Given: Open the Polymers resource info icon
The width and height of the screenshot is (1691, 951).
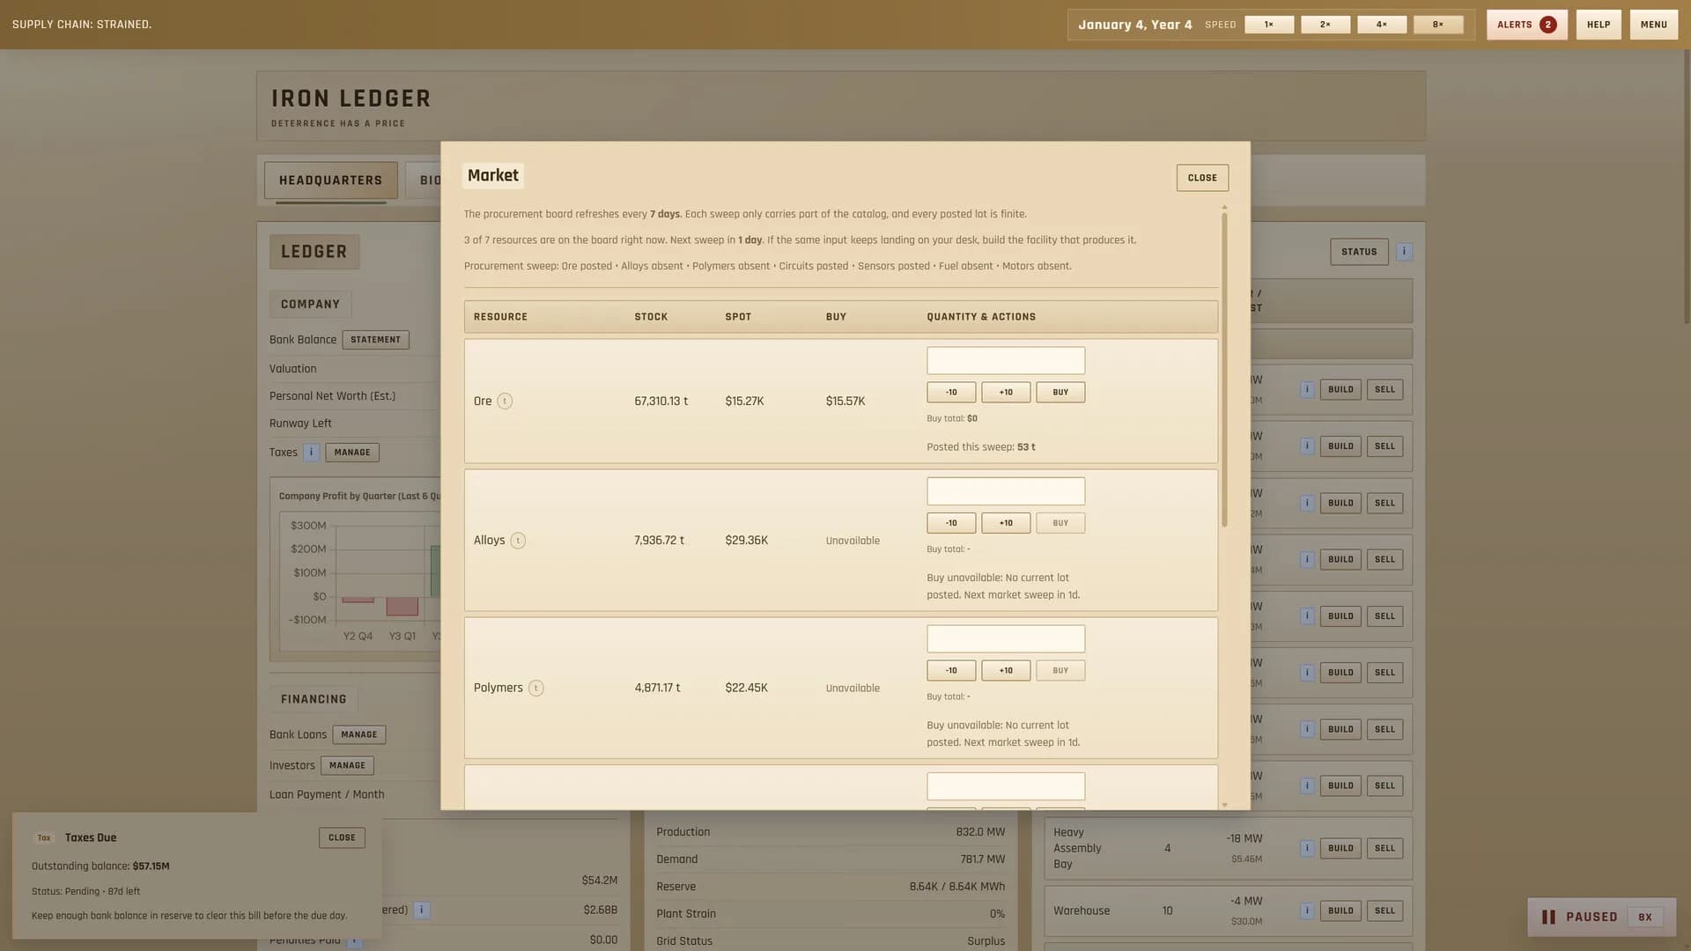Looking at the screenshot, I should 535,689.
